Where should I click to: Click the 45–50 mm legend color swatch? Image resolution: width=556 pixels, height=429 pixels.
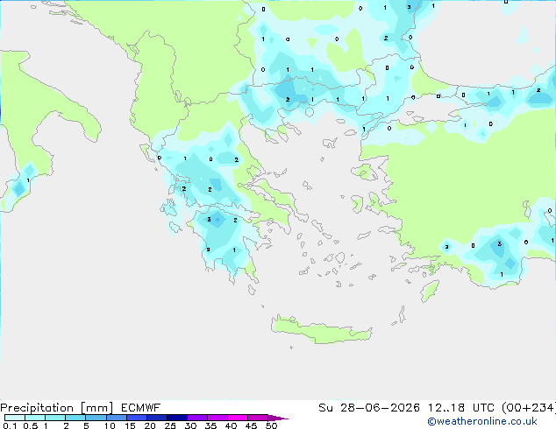pos(258,418)
